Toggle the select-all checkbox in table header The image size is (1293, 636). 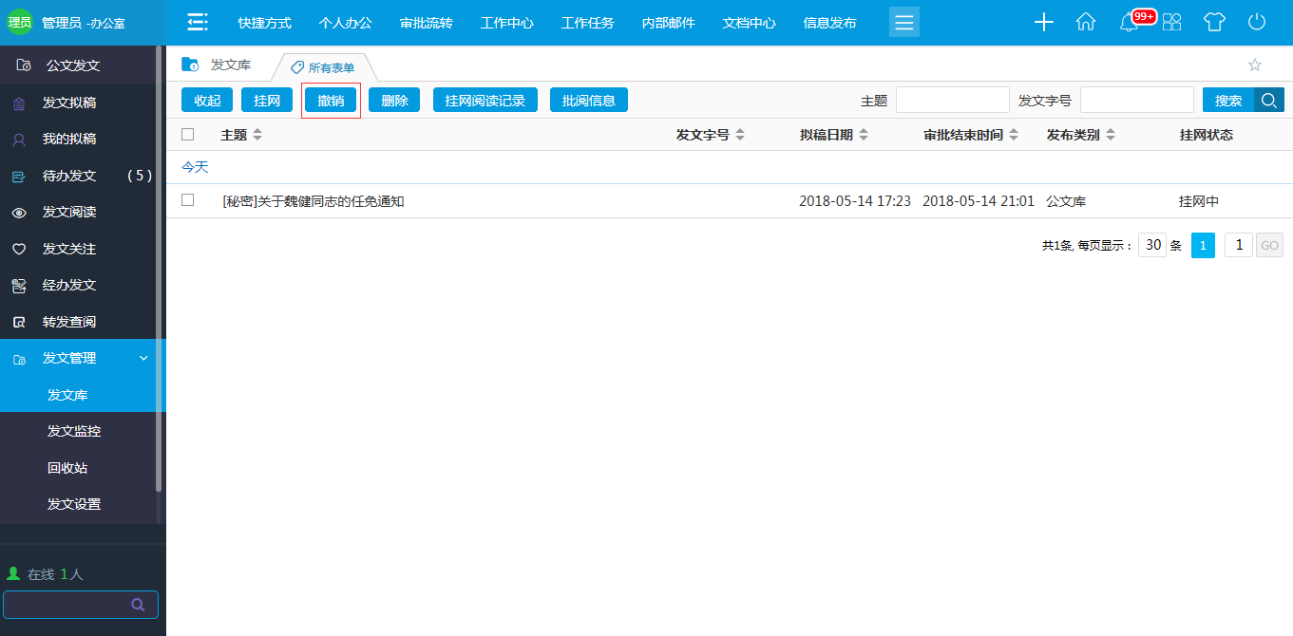click(187, 134)
